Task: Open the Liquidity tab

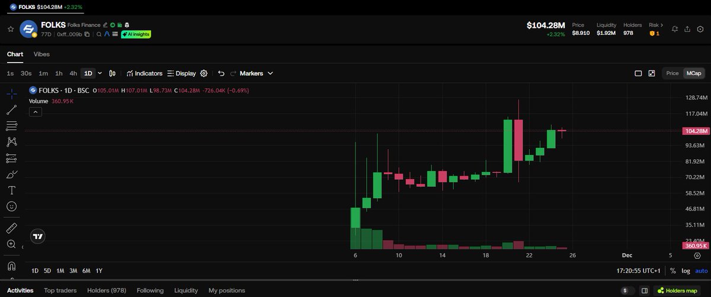Action: click(186, 290)
